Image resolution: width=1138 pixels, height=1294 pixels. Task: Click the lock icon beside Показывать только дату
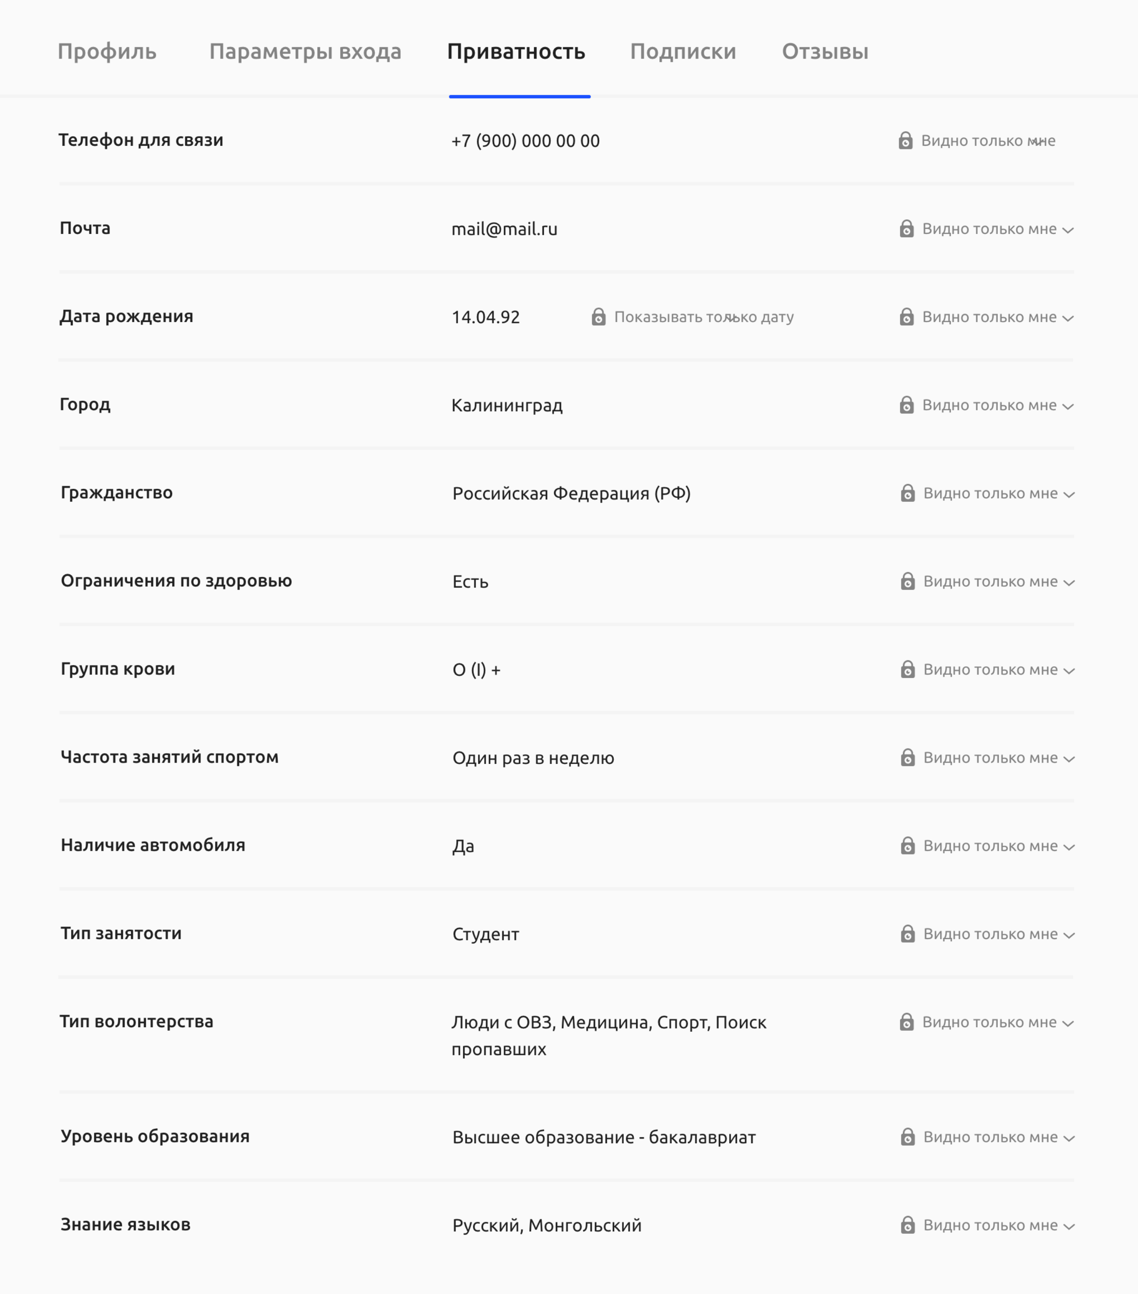(x=598, y=317)
